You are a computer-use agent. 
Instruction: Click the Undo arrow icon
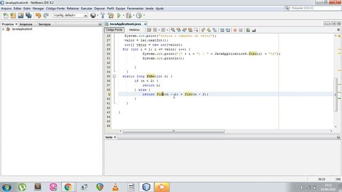pyautogui.click(x=38, y=15)
